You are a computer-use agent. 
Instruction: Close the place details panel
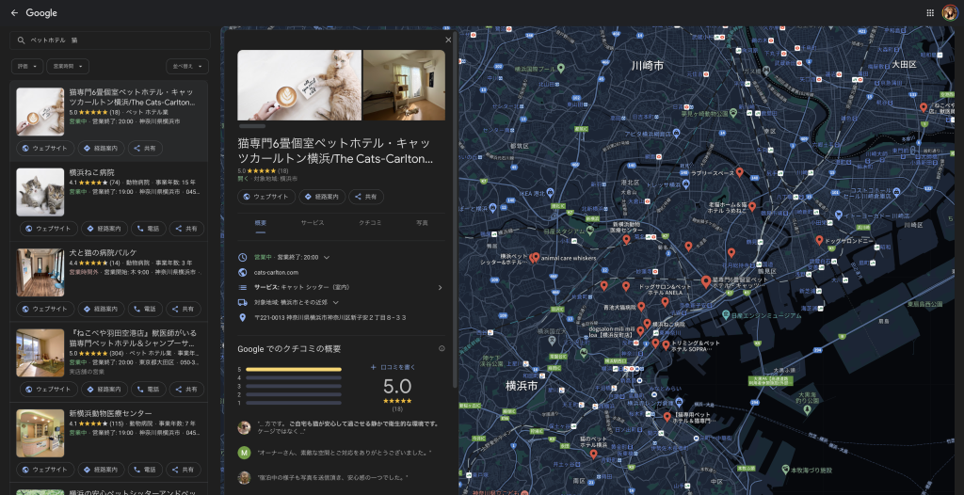448,40
